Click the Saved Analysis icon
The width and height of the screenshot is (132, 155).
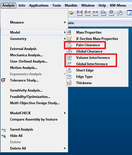3,130
